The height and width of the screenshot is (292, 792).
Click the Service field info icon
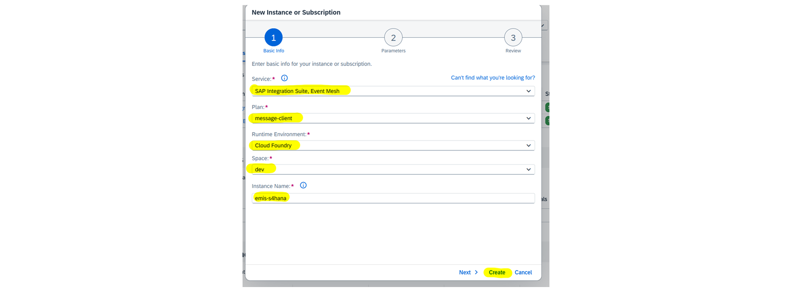click(x=284, y=78)
